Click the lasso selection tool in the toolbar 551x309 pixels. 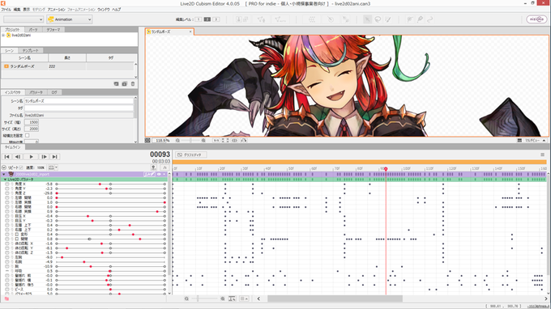click(x=378, y=19)
